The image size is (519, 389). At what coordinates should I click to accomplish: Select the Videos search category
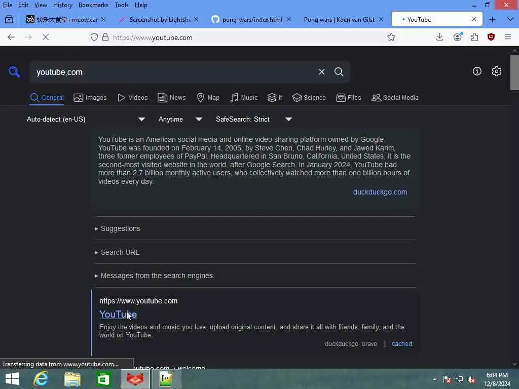(133, 98)
